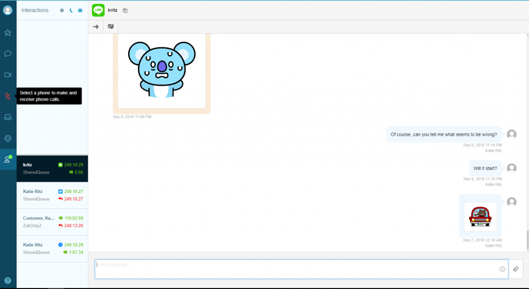Click the 'Will it start?' message bubble
Image resolution: width=529 pixels, height=289 pixels.
click(x=485, y=168)
